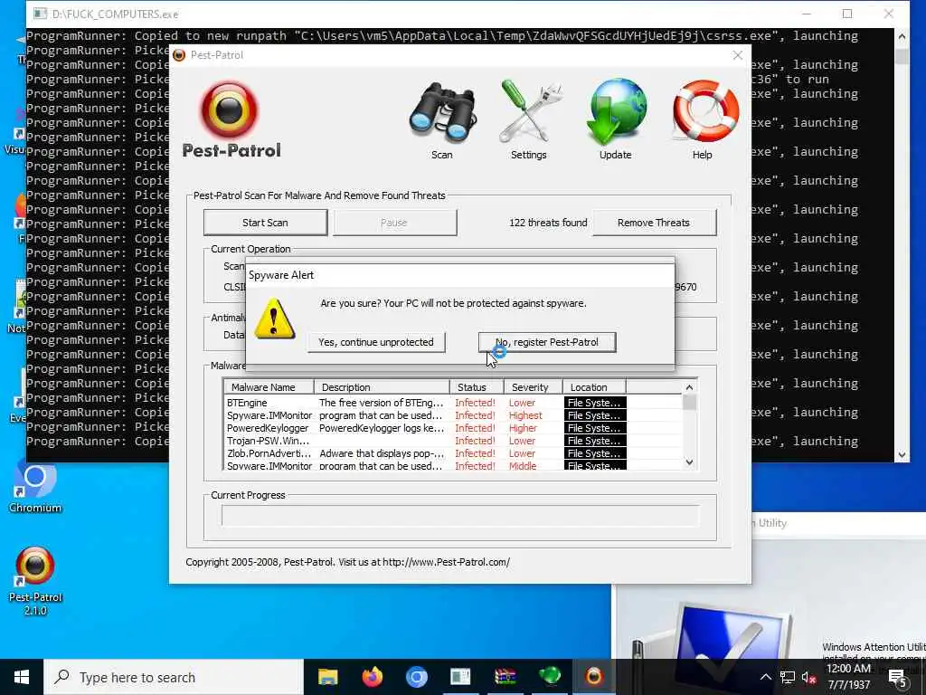Image resolution: width=926 pixels, height=695 pixels.
Task: Click the Spyware Alert title bar
Action: 460,275
